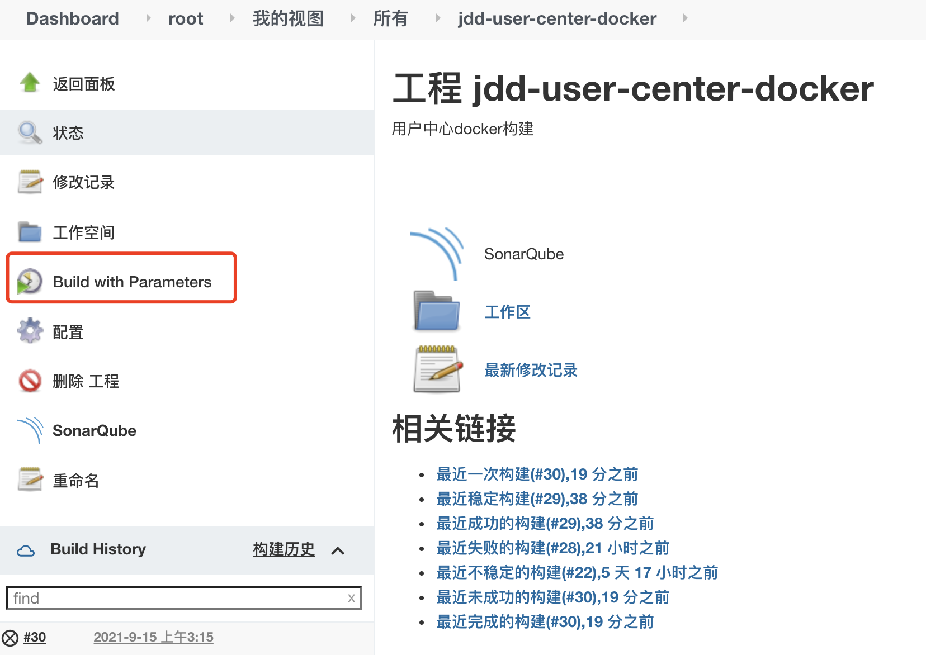Click the cloud icon beside Build History
926x655 pixels.
click(26, 551)
